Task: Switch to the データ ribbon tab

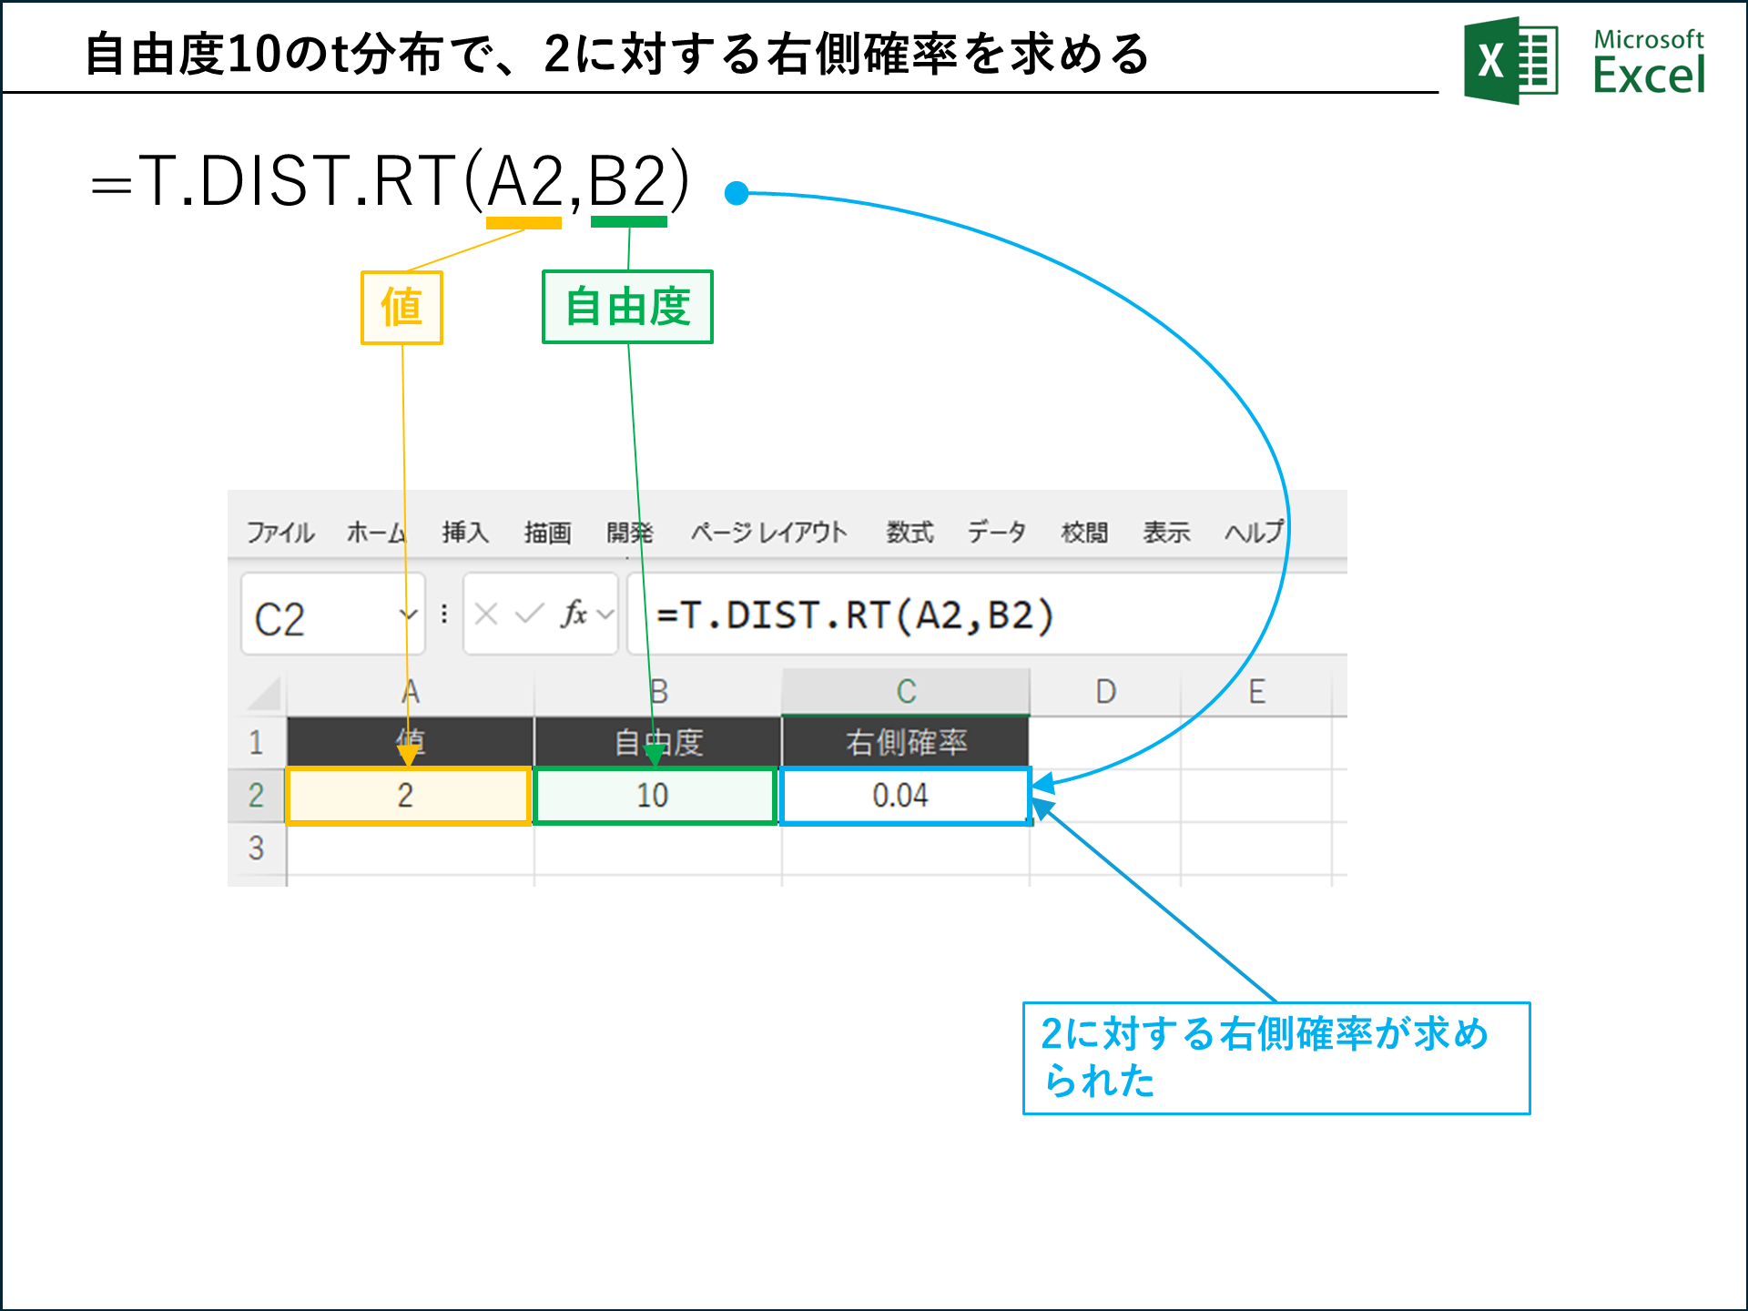Action: coord(996,533)
